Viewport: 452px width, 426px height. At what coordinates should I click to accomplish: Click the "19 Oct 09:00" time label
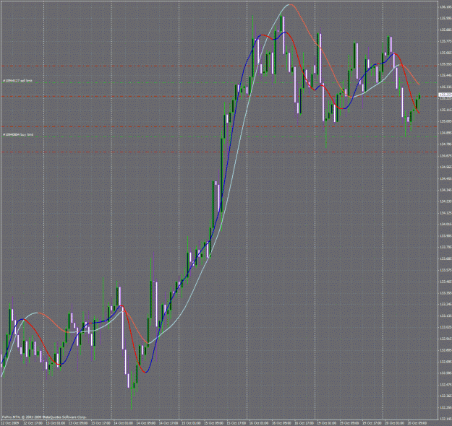click(x=349, y=423)
